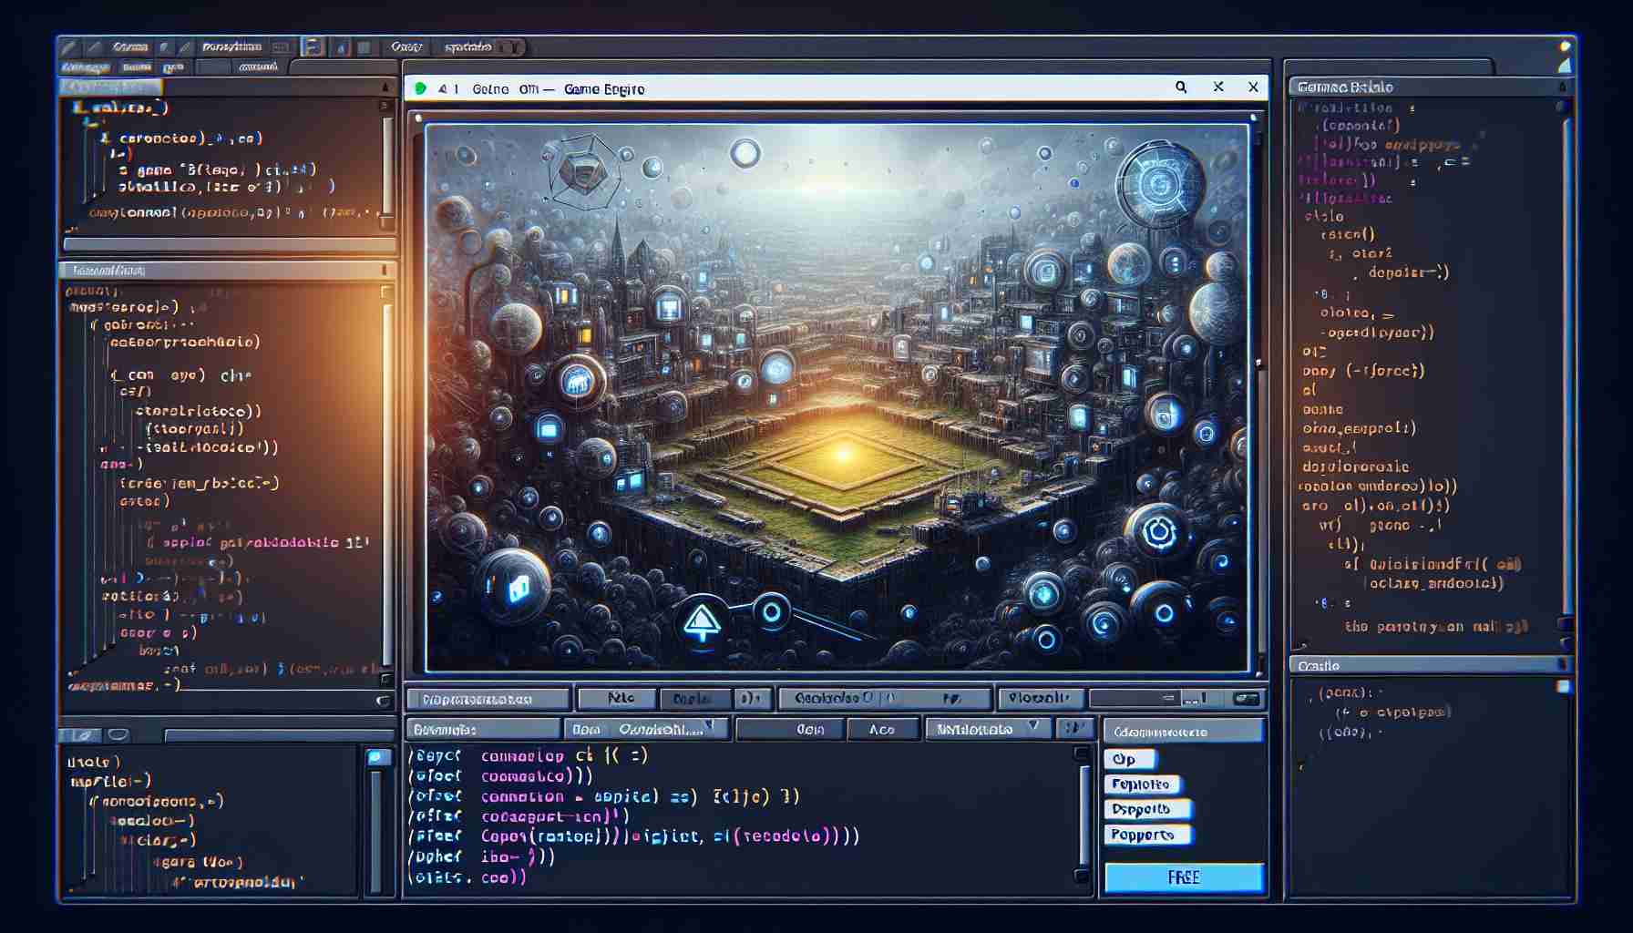Click the 'Dpporonotatos' field below viewport

coord(488,699)
